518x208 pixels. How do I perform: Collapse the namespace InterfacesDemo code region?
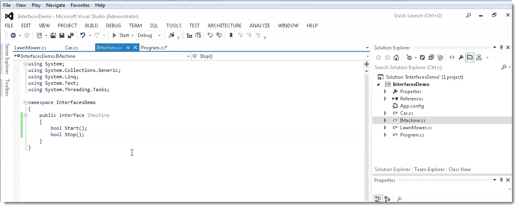(x=25, y=102)
